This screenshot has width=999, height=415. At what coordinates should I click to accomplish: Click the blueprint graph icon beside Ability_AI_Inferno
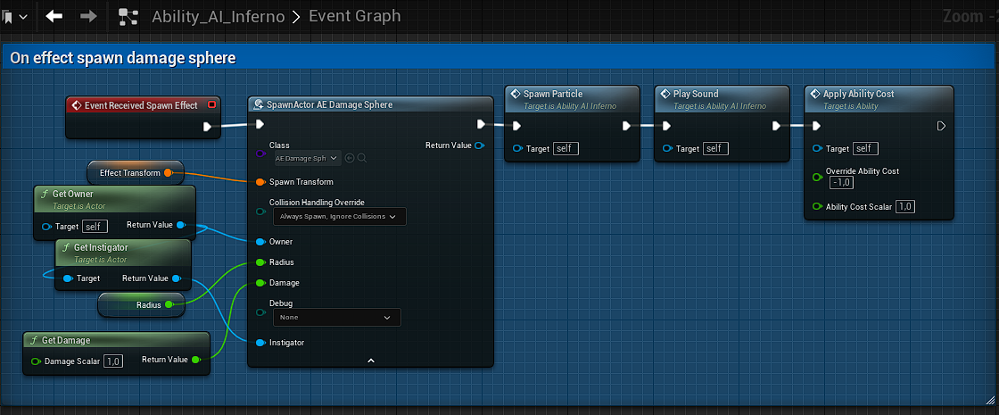click(x=128, y=16)
